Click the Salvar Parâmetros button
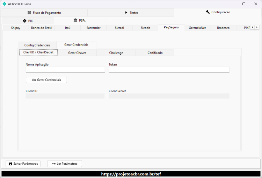 pos(23,164)
